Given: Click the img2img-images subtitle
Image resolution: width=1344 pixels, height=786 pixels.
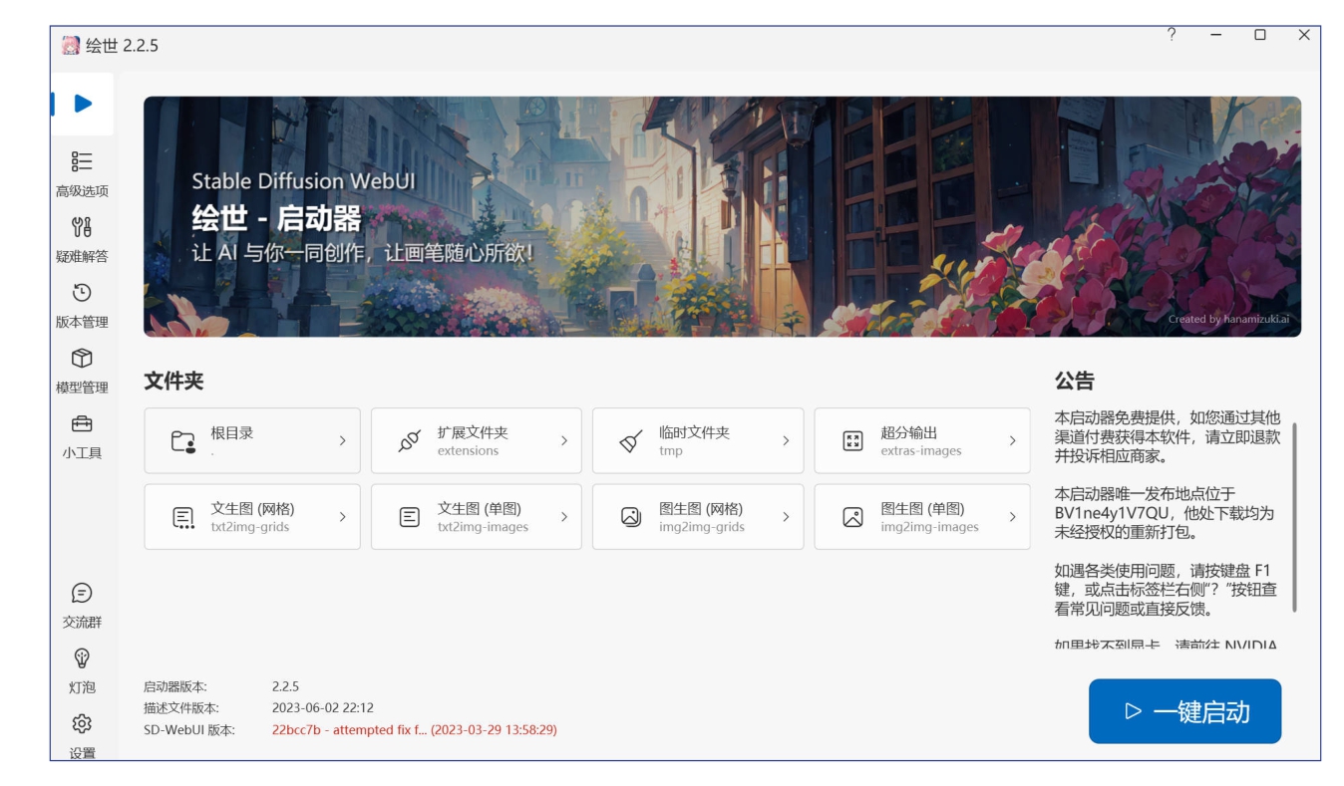Looking at the screenshot, I should click(929, 527).
